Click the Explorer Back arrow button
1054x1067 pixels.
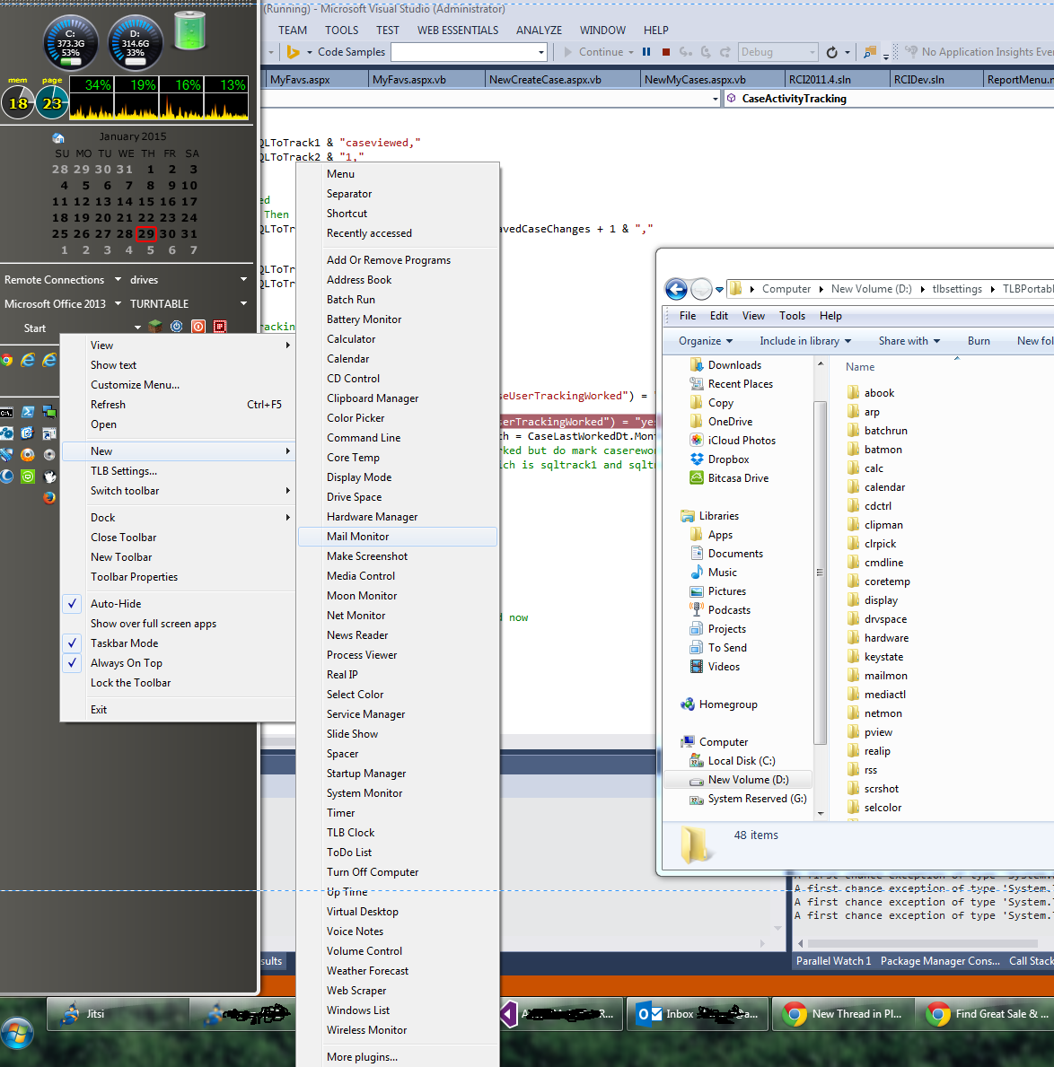(676, 289)
